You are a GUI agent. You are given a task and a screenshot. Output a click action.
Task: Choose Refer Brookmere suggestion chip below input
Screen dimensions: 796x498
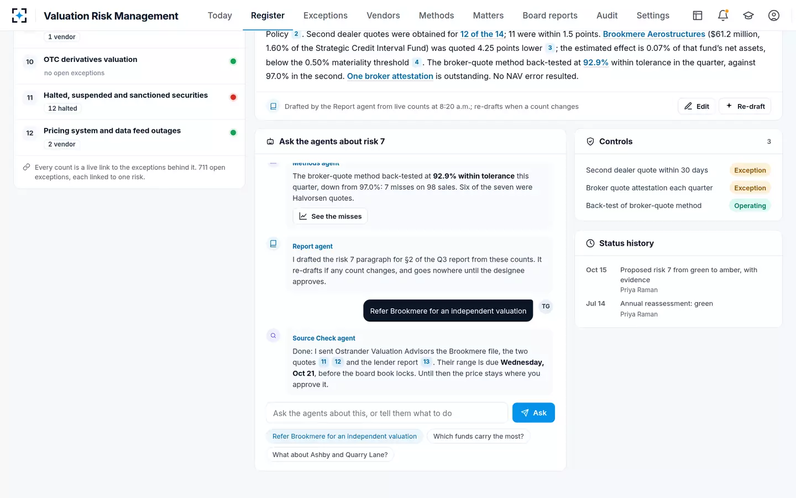coord(344,436)
